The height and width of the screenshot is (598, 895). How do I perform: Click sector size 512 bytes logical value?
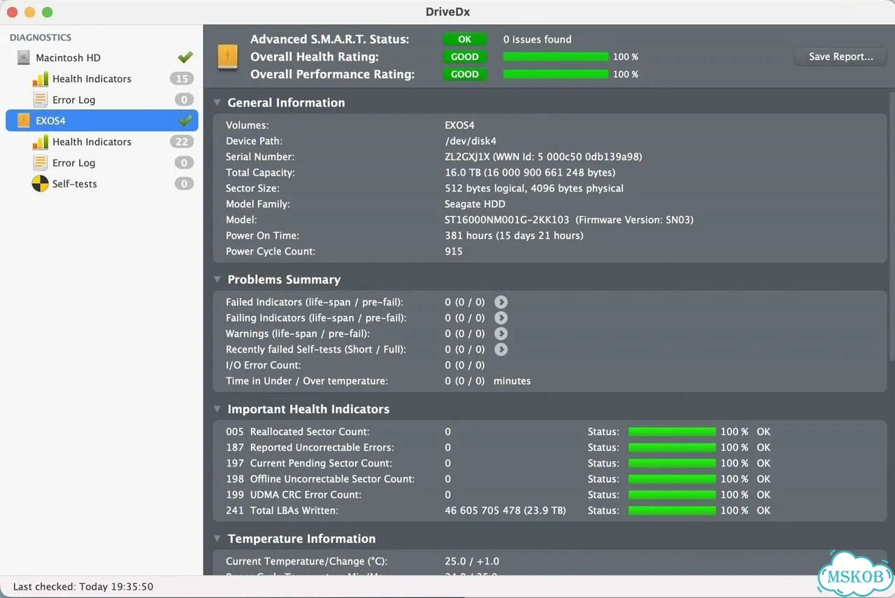pyautogui.click(x=534, y=188)
